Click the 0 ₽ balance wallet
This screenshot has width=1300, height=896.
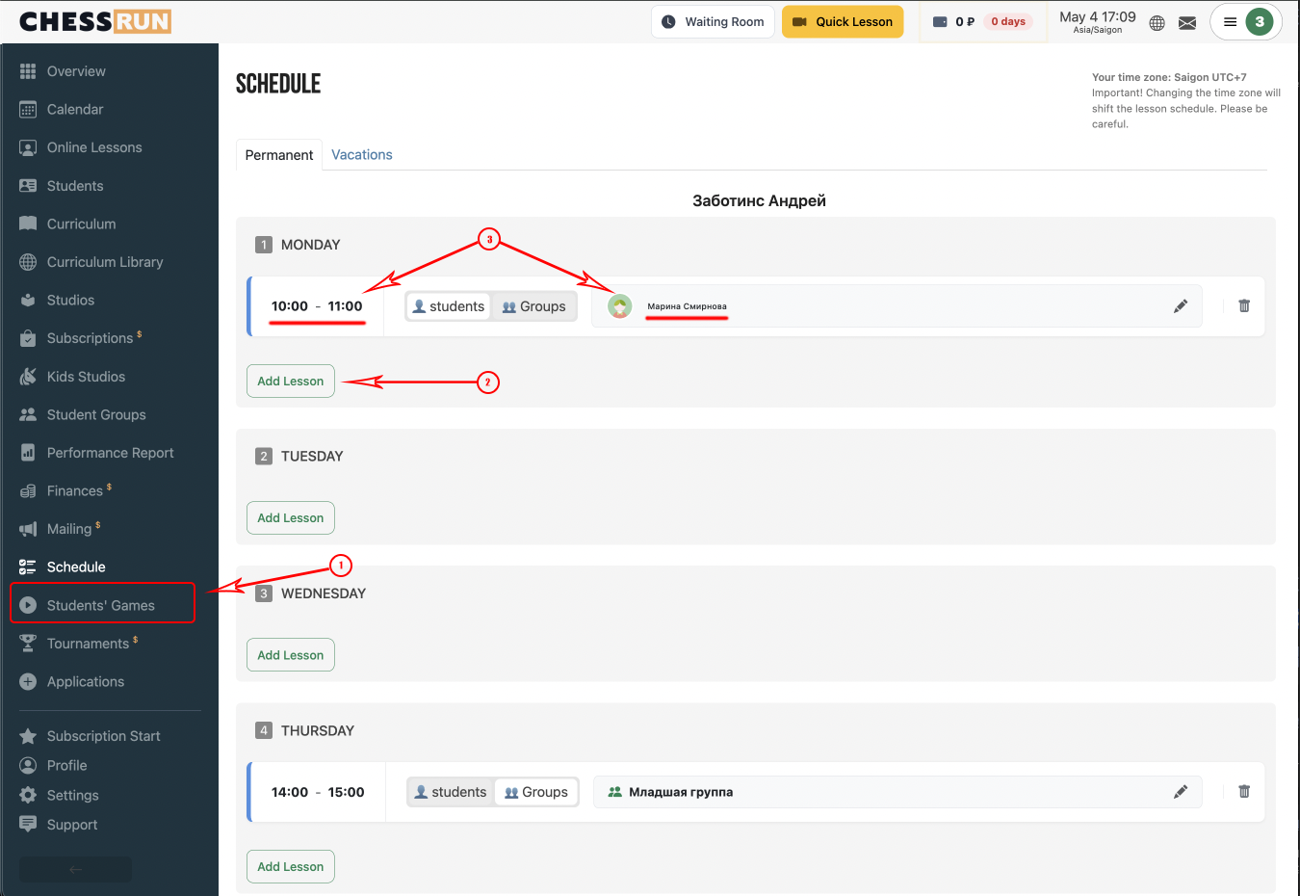click(x=953, y=22)
